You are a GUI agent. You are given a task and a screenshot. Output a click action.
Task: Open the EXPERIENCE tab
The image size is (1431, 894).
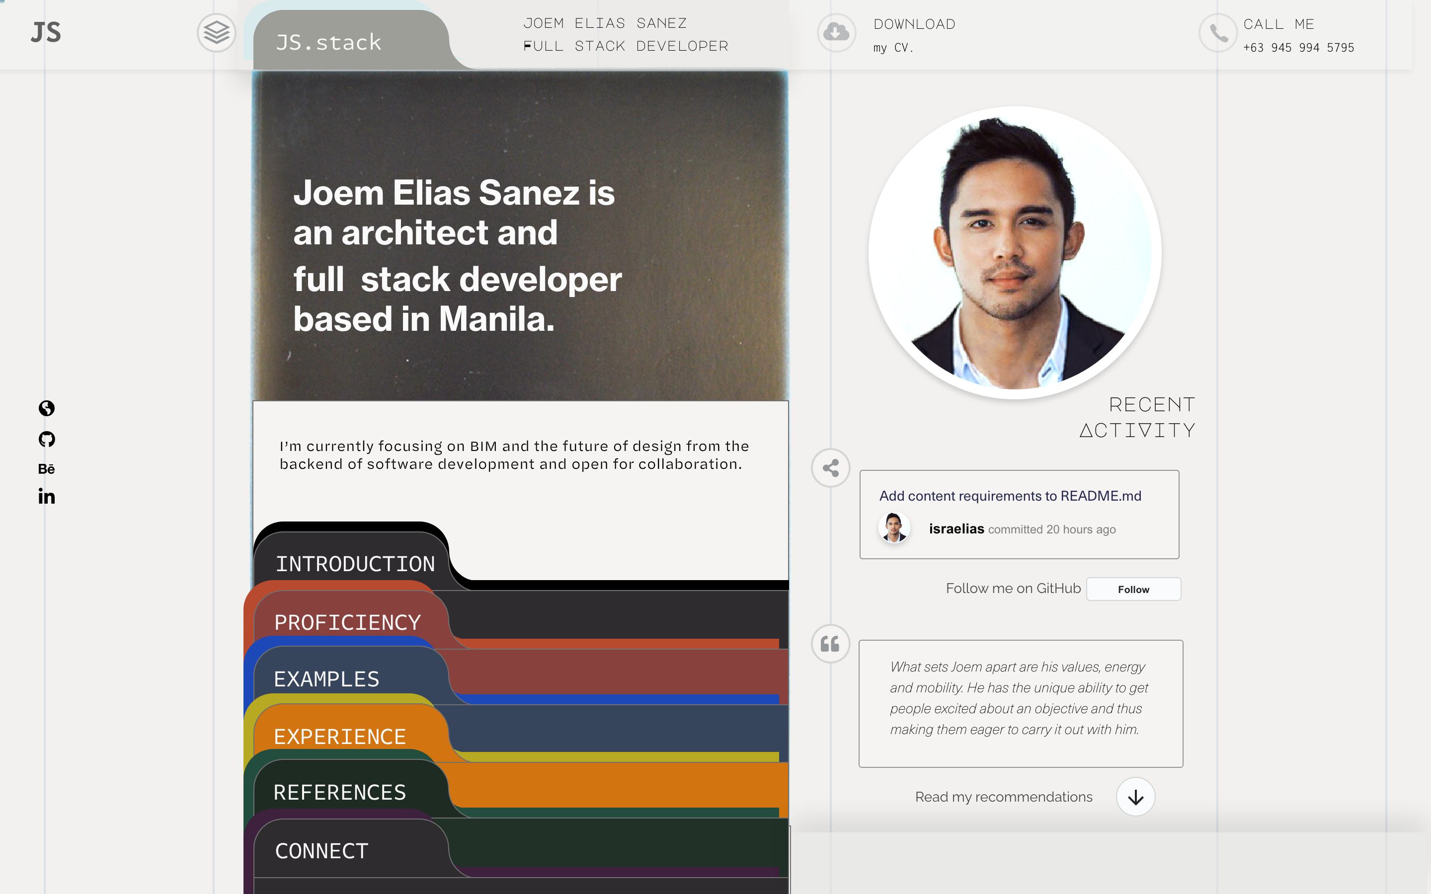pyautogui.click(x=340, y=736)
